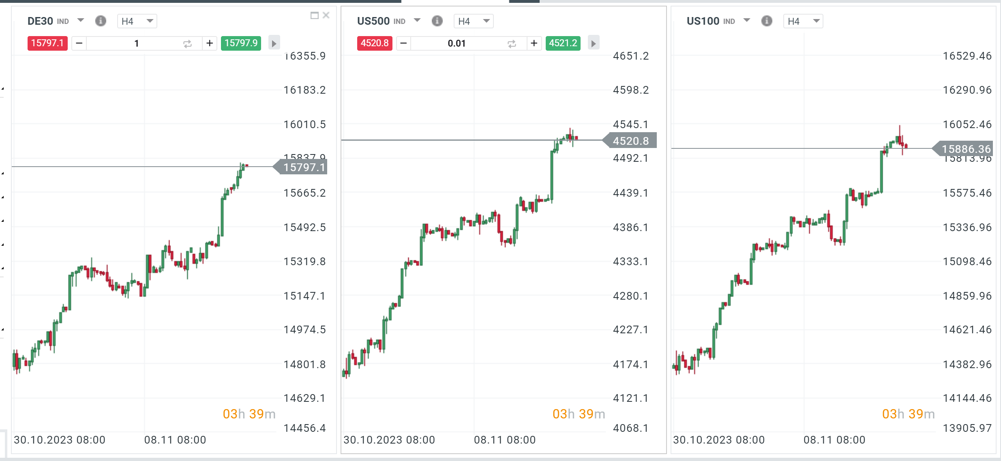Image resolution: width=1001 pixels, height=461 pixels.
Task: Sell DE30 at 15797.1
Action: (x=47, y=43)
